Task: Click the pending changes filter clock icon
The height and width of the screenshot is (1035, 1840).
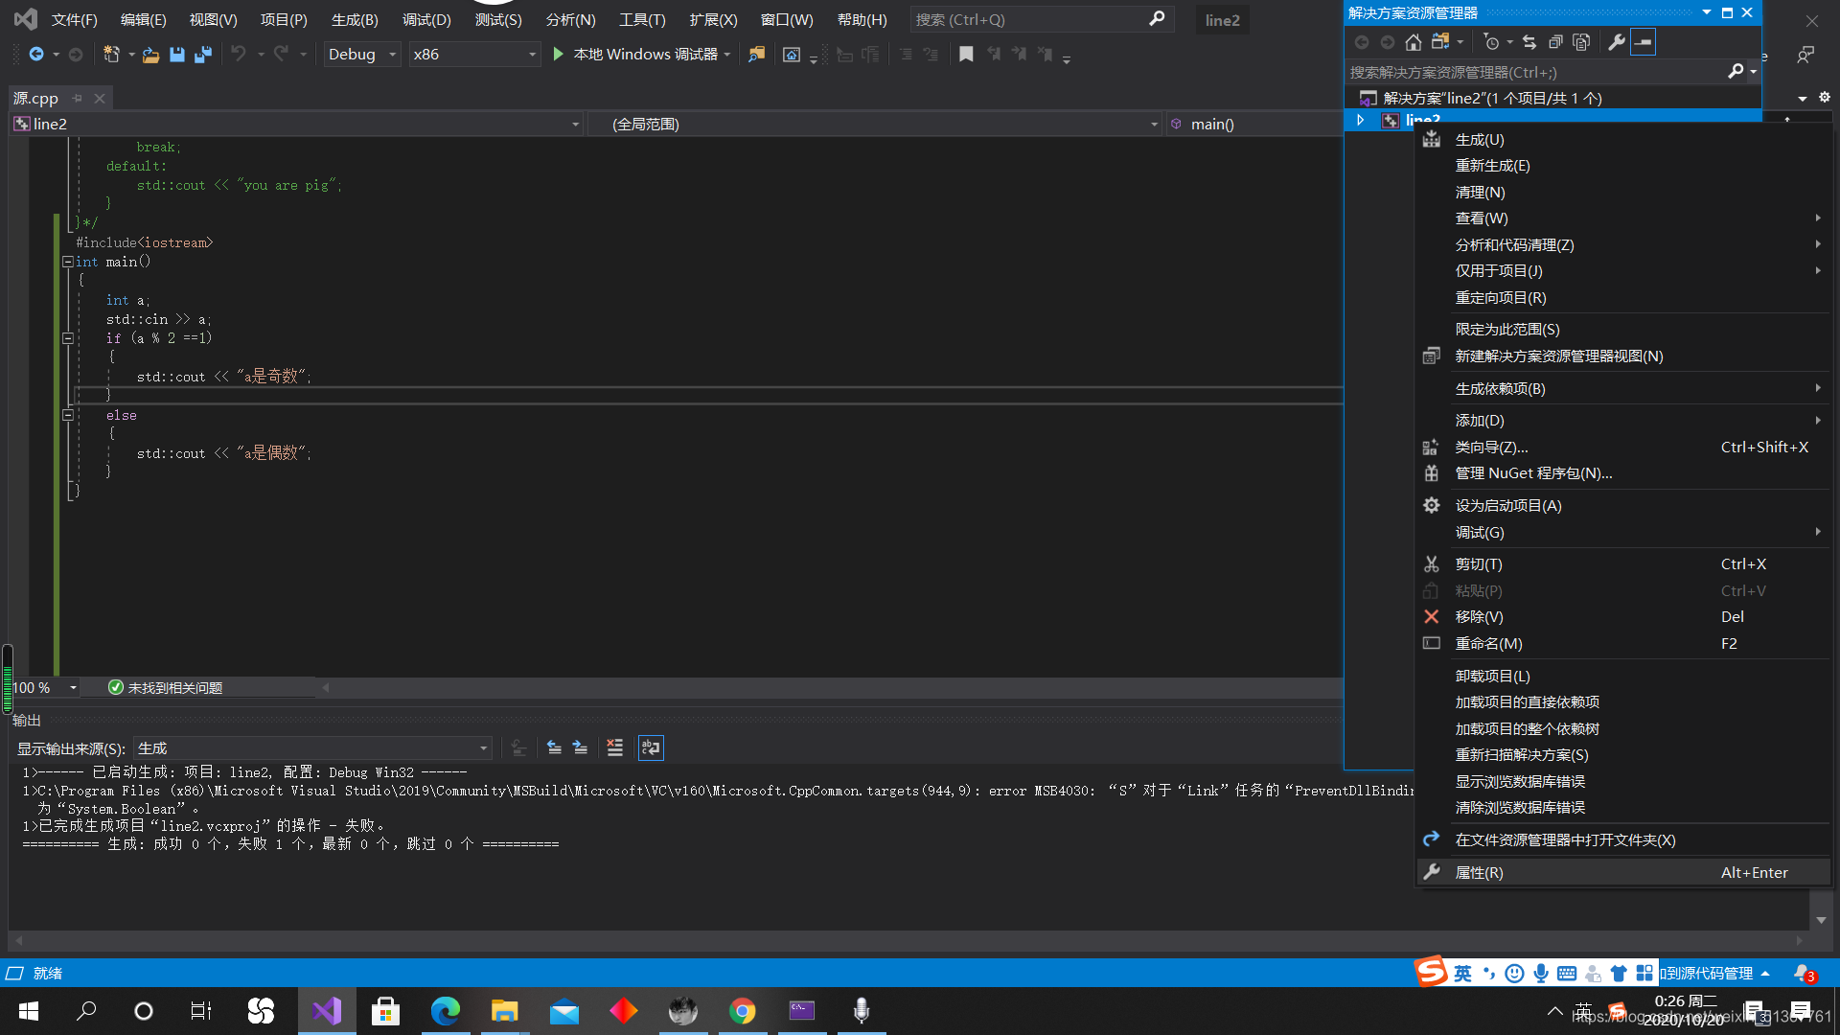Action: click(x=1491, y=42)
